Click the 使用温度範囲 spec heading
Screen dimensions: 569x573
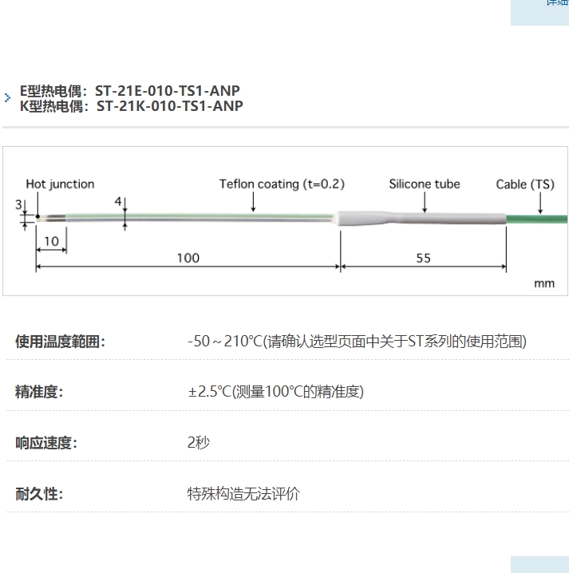[x=60, y=342]
